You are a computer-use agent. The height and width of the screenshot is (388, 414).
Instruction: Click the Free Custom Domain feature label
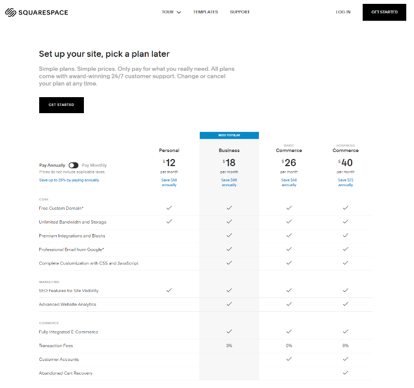(x=61, y=208)
